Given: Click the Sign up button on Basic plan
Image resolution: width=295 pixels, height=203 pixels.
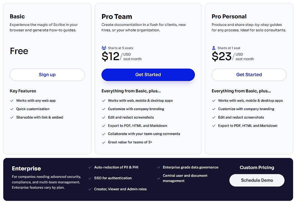Looking at the screenshot, I should point(47,75).
